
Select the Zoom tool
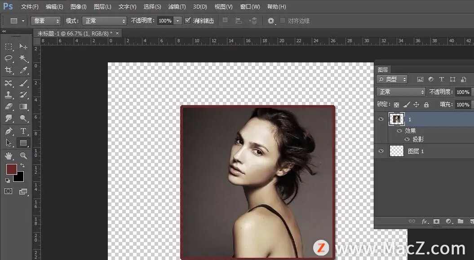[x=23, y=156]
